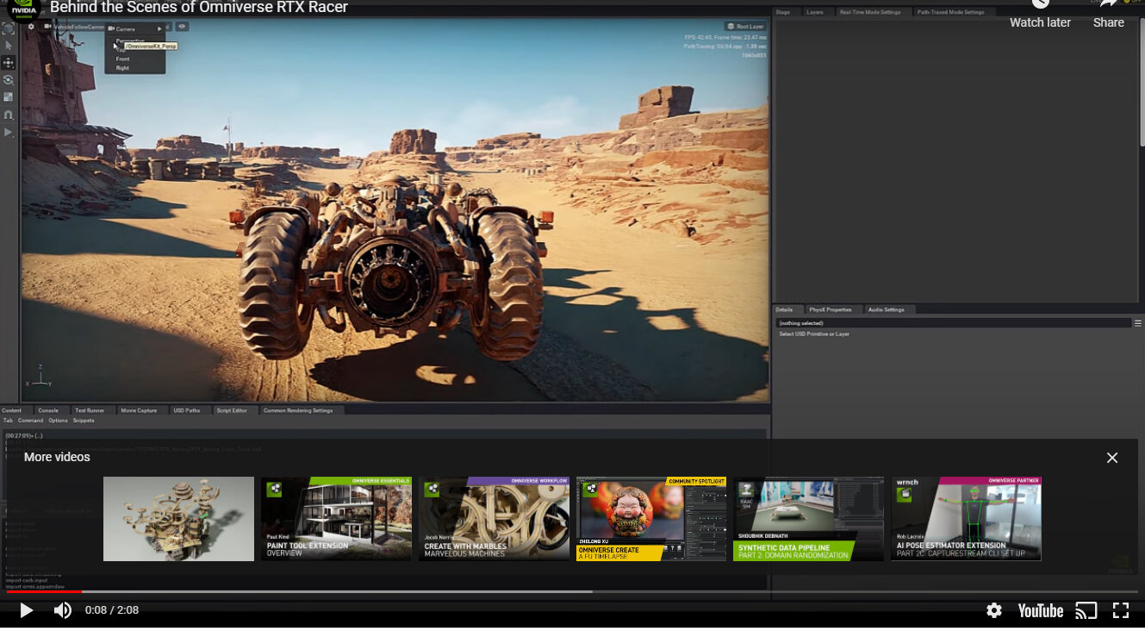Click the (nothing selected) field
The height and width of the screenshot is (631, 1145).
952,323
